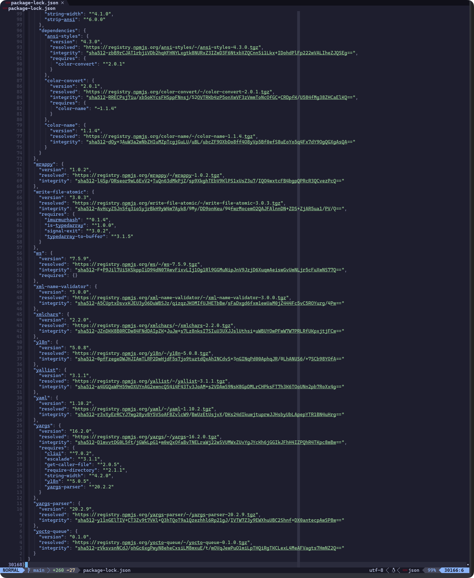This screenshot has height=578, width=474.
Task: Place cursor on the "ws" key
Action: point(39,253)
